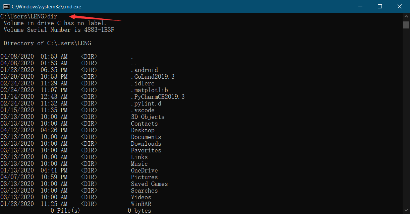Click date 01/13/2020 on OneDrive row
This screenshot has height=214, width=410.
[x=17, y=170]
